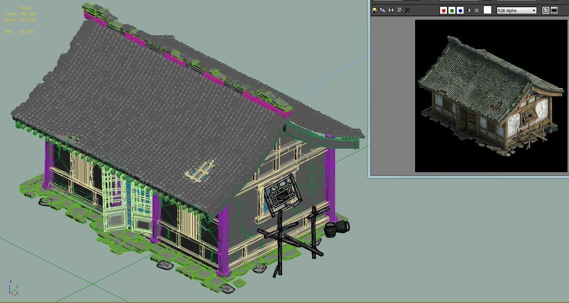Open the RGB Alpha channel dropdown
Viewport: 569px width, 303px height.
517,10
